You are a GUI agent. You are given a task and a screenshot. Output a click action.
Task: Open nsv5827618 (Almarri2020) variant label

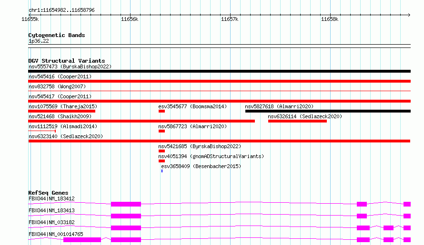[x=279, y=106]
